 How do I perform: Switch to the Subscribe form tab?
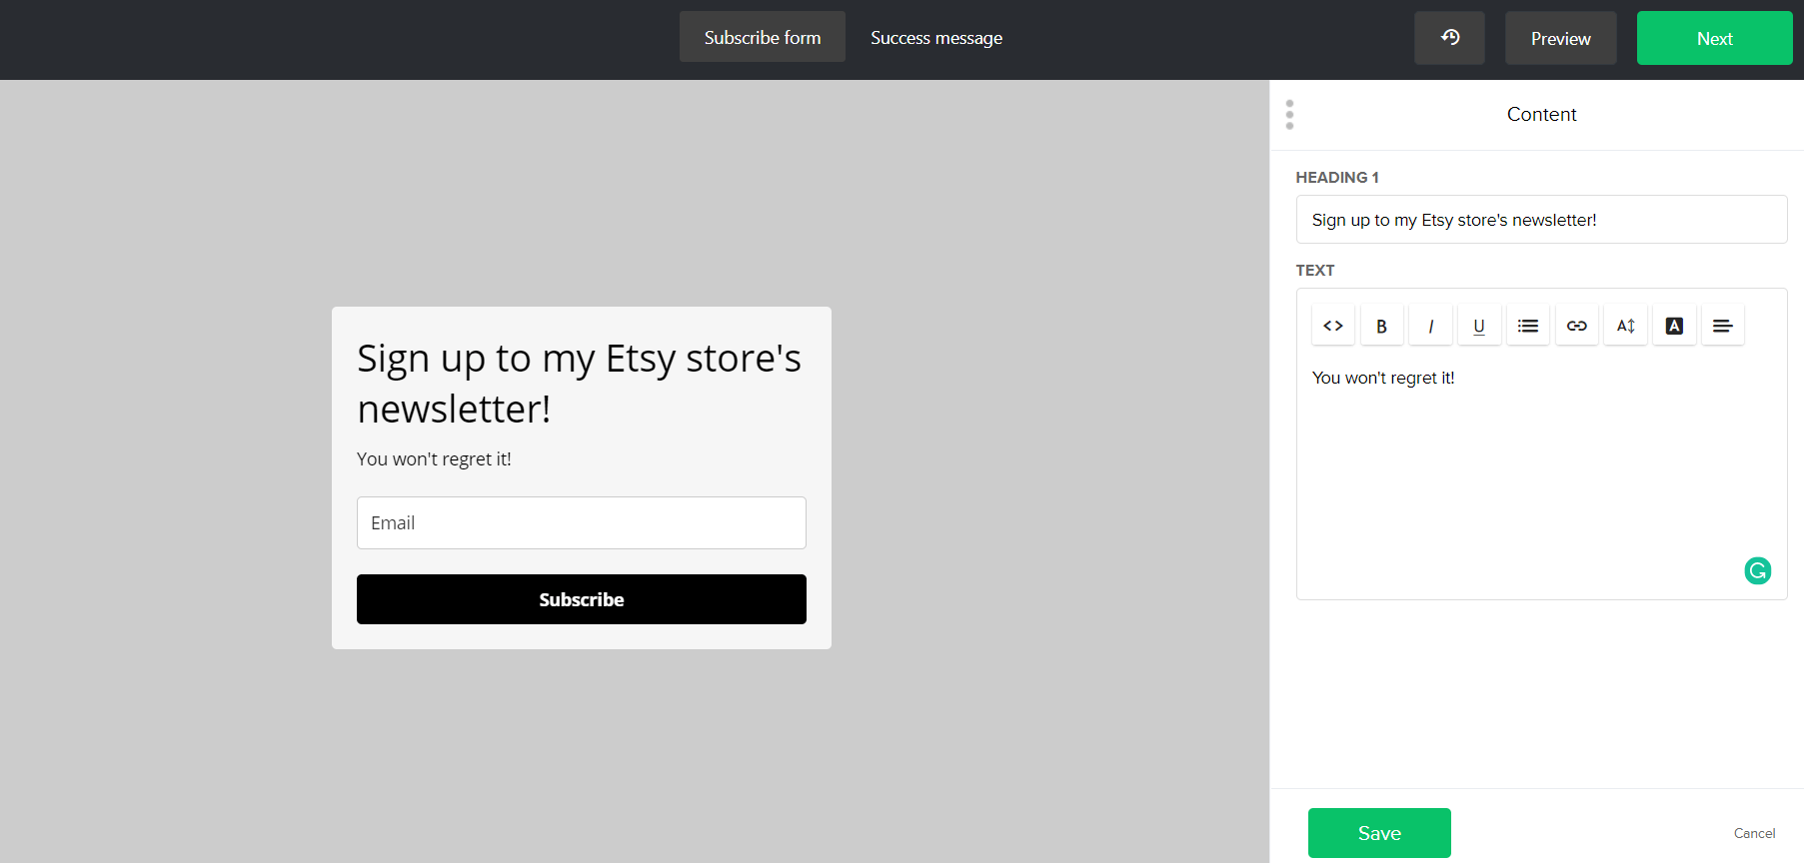[x=763, y=37]
